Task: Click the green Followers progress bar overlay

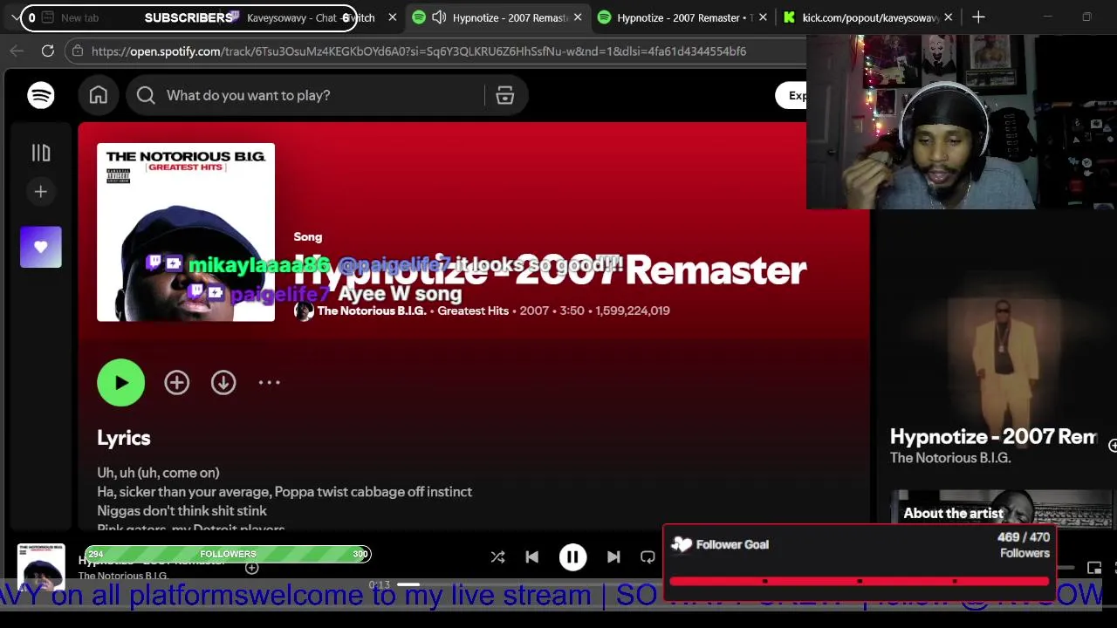Action: 227,554
